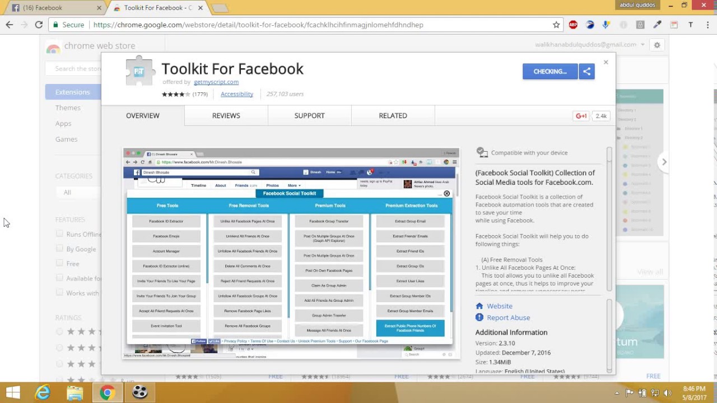Open the film reel app in taskbar

(139, 392)
